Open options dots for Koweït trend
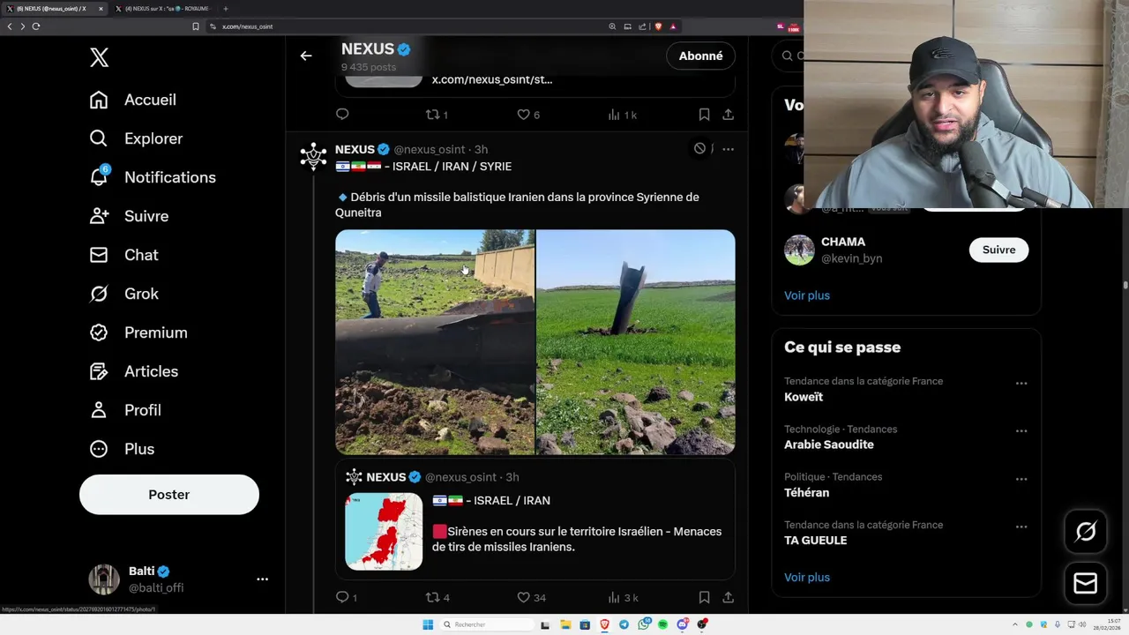Screen dimensions: 1129x635 [x=1021, y=384]
